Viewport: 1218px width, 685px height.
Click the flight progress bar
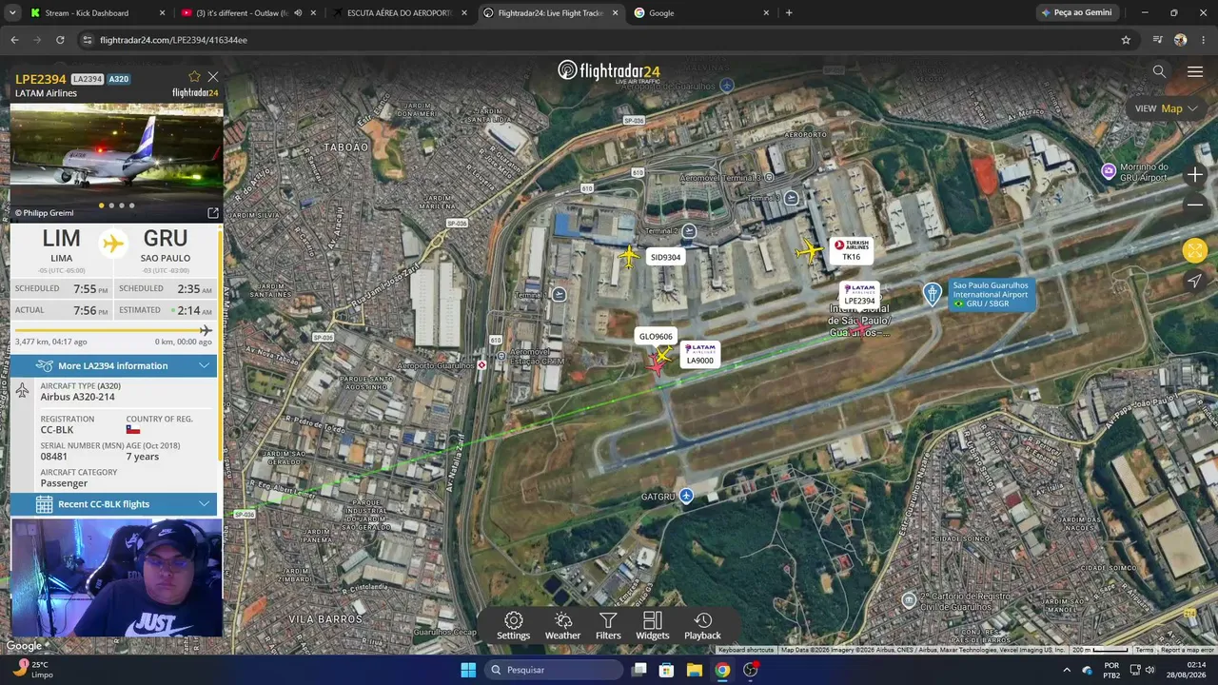pos(113,330)
